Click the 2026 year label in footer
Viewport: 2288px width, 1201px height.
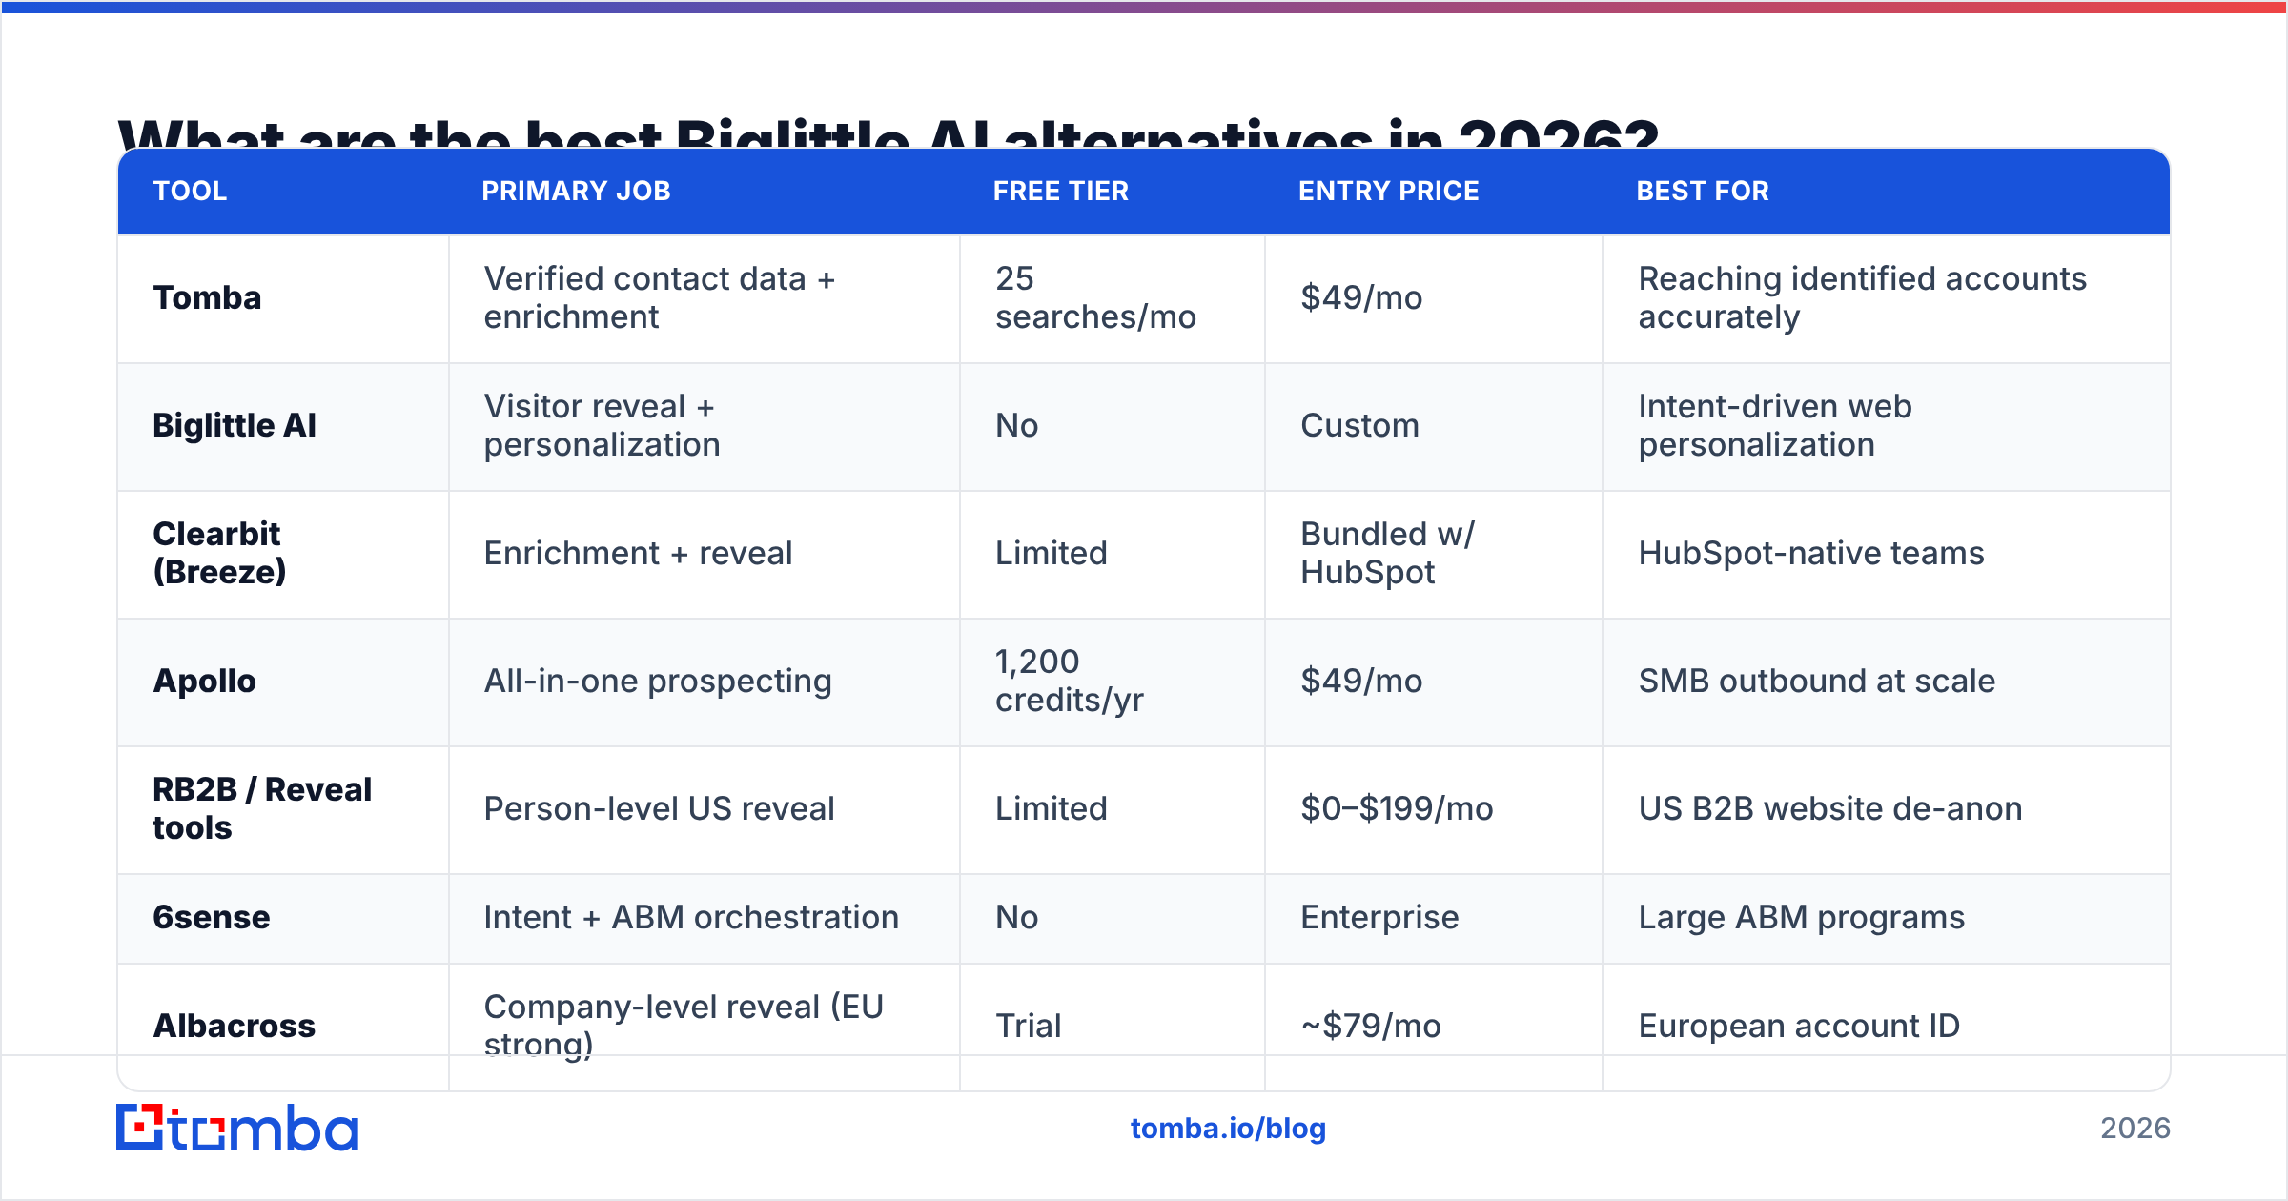2135,1129
